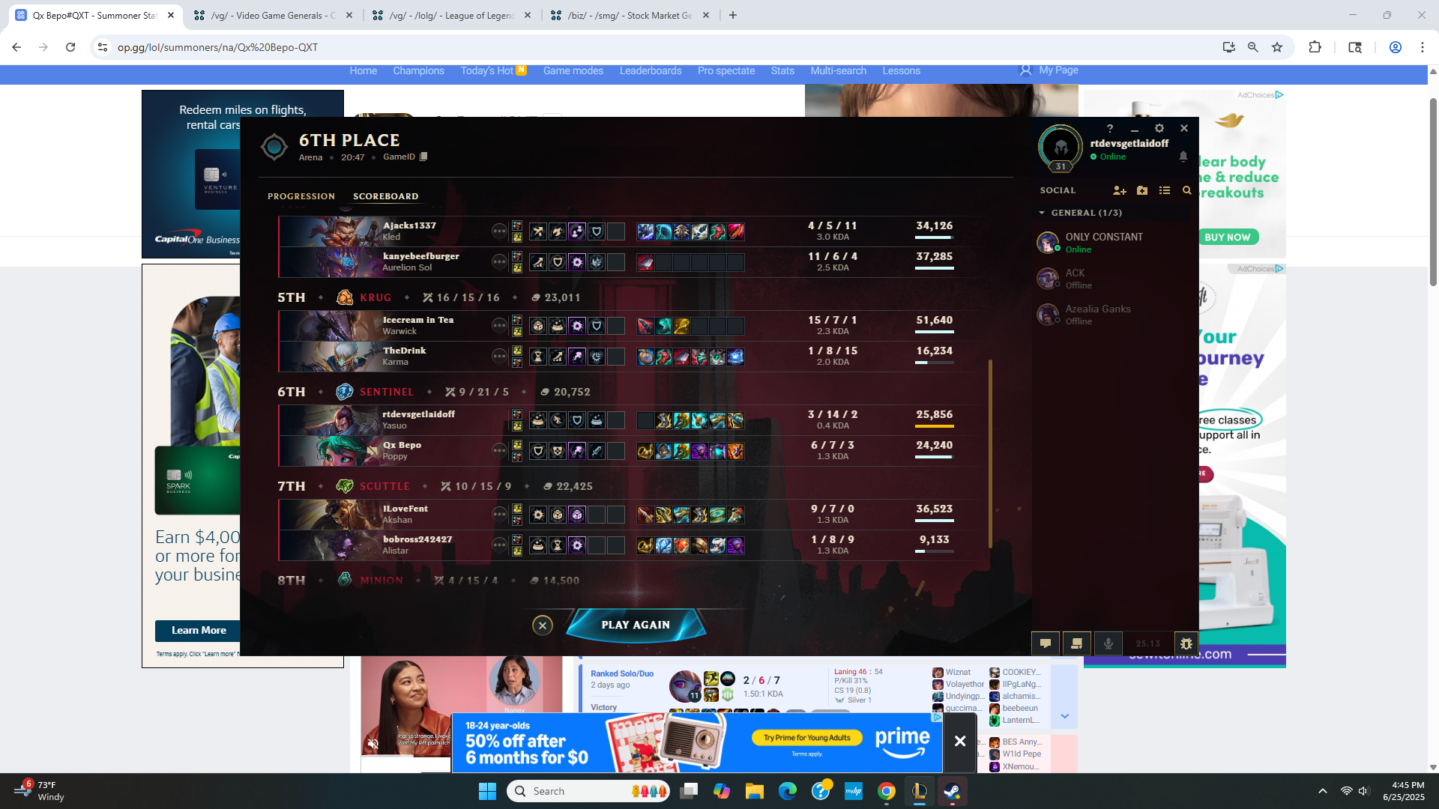This screenshot has height=809, width=1439.
Task: Open League client help question mark
Action: [x=1110, y=128]
